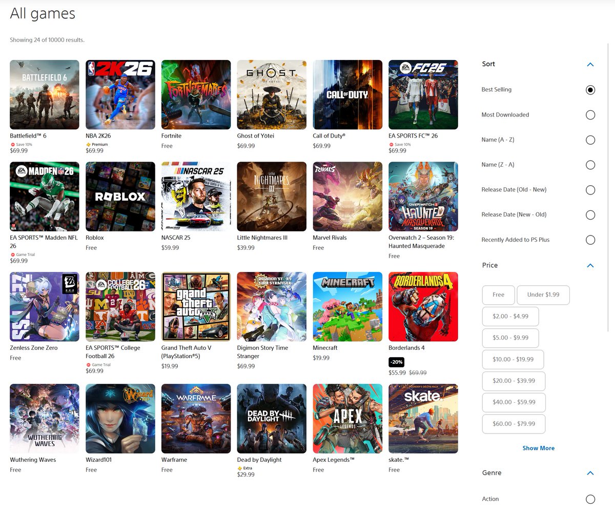Select the Dead by Daylight cover
This screenshot has width=615, height=511.
point(272,419)
